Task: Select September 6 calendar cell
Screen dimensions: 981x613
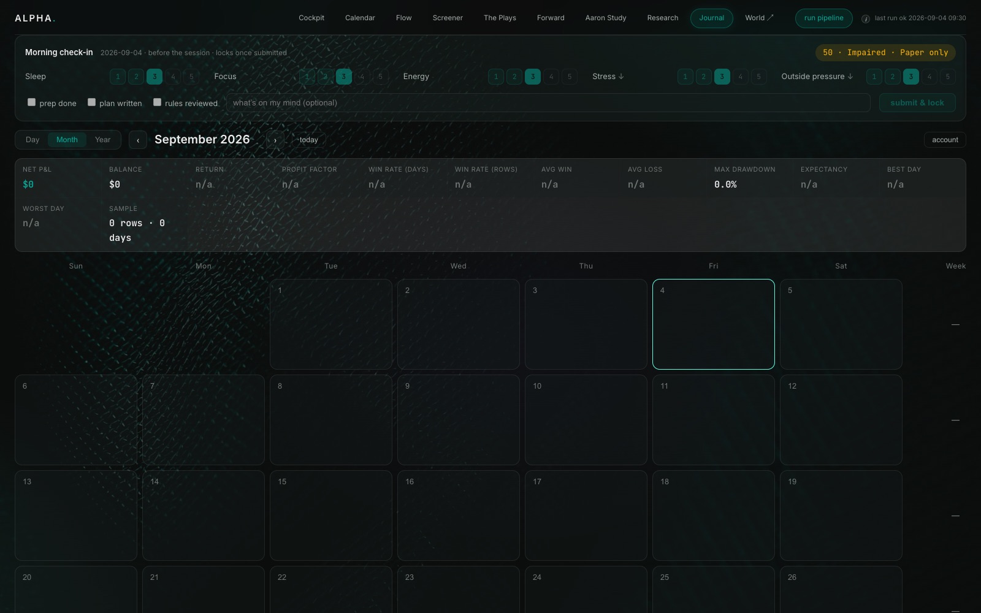Action: (x=76, y=420)
